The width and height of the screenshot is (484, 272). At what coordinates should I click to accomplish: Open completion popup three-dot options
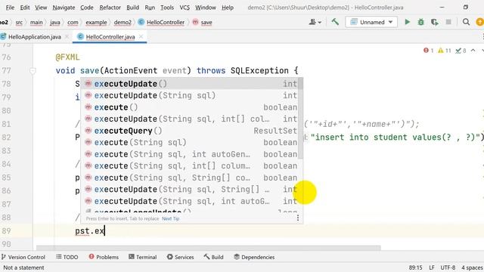(x=297, y=218)
